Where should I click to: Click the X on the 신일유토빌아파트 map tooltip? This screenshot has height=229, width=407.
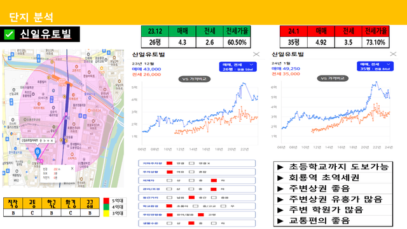pos(52,141)
